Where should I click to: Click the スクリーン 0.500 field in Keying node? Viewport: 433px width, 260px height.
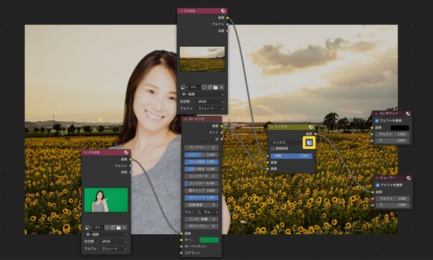click(x=201, y=154)
